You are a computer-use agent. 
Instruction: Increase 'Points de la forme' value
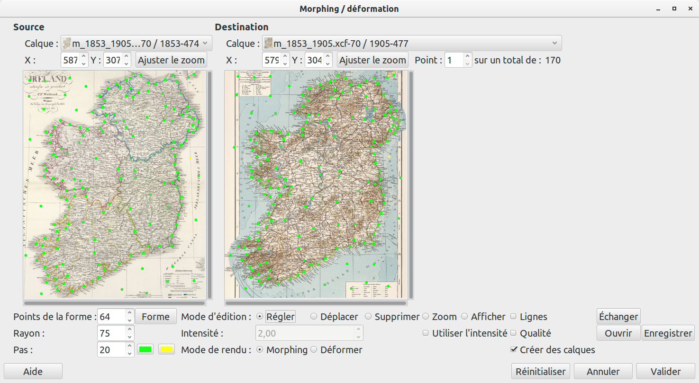pyautogui.click(x=130, y=313)
